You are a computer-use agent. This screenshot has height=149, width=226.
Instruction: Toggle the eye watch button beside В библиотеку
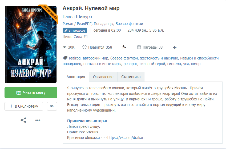52,106
